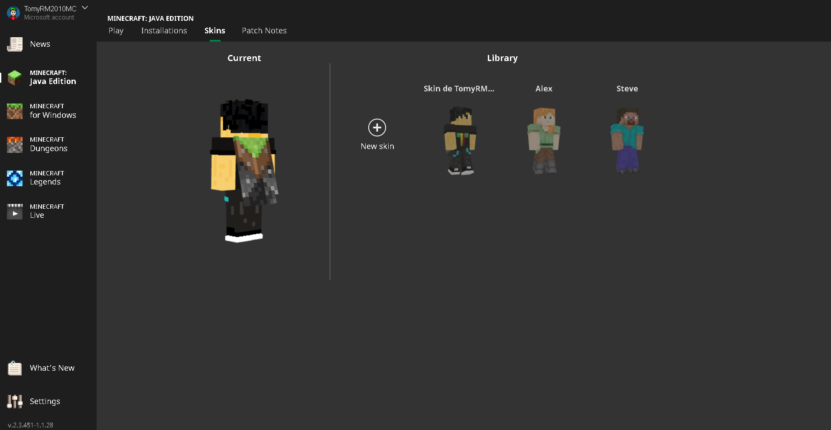Click the Steve skin name
Screen dimensions: 831x430
627,89
